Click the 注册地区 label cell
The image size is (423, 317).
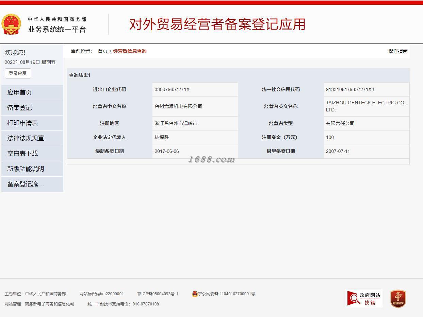110,123
